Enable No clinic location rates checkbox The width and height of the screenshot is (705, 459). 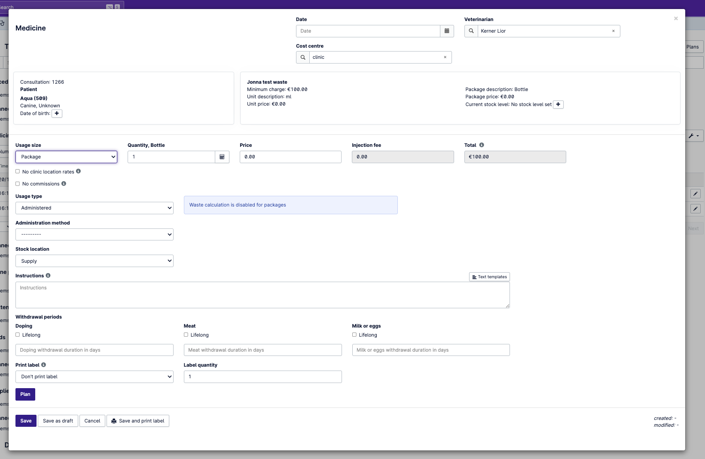coord(18,171)
